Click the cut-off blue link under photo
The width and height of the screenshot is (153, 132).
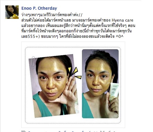(72, 131)
